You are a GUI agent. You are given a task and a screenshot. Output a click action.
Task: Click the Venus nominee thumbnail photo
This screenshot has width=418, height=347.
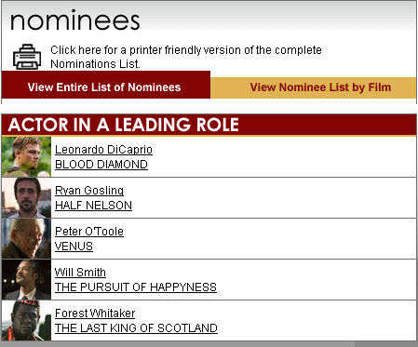[26, 239]
